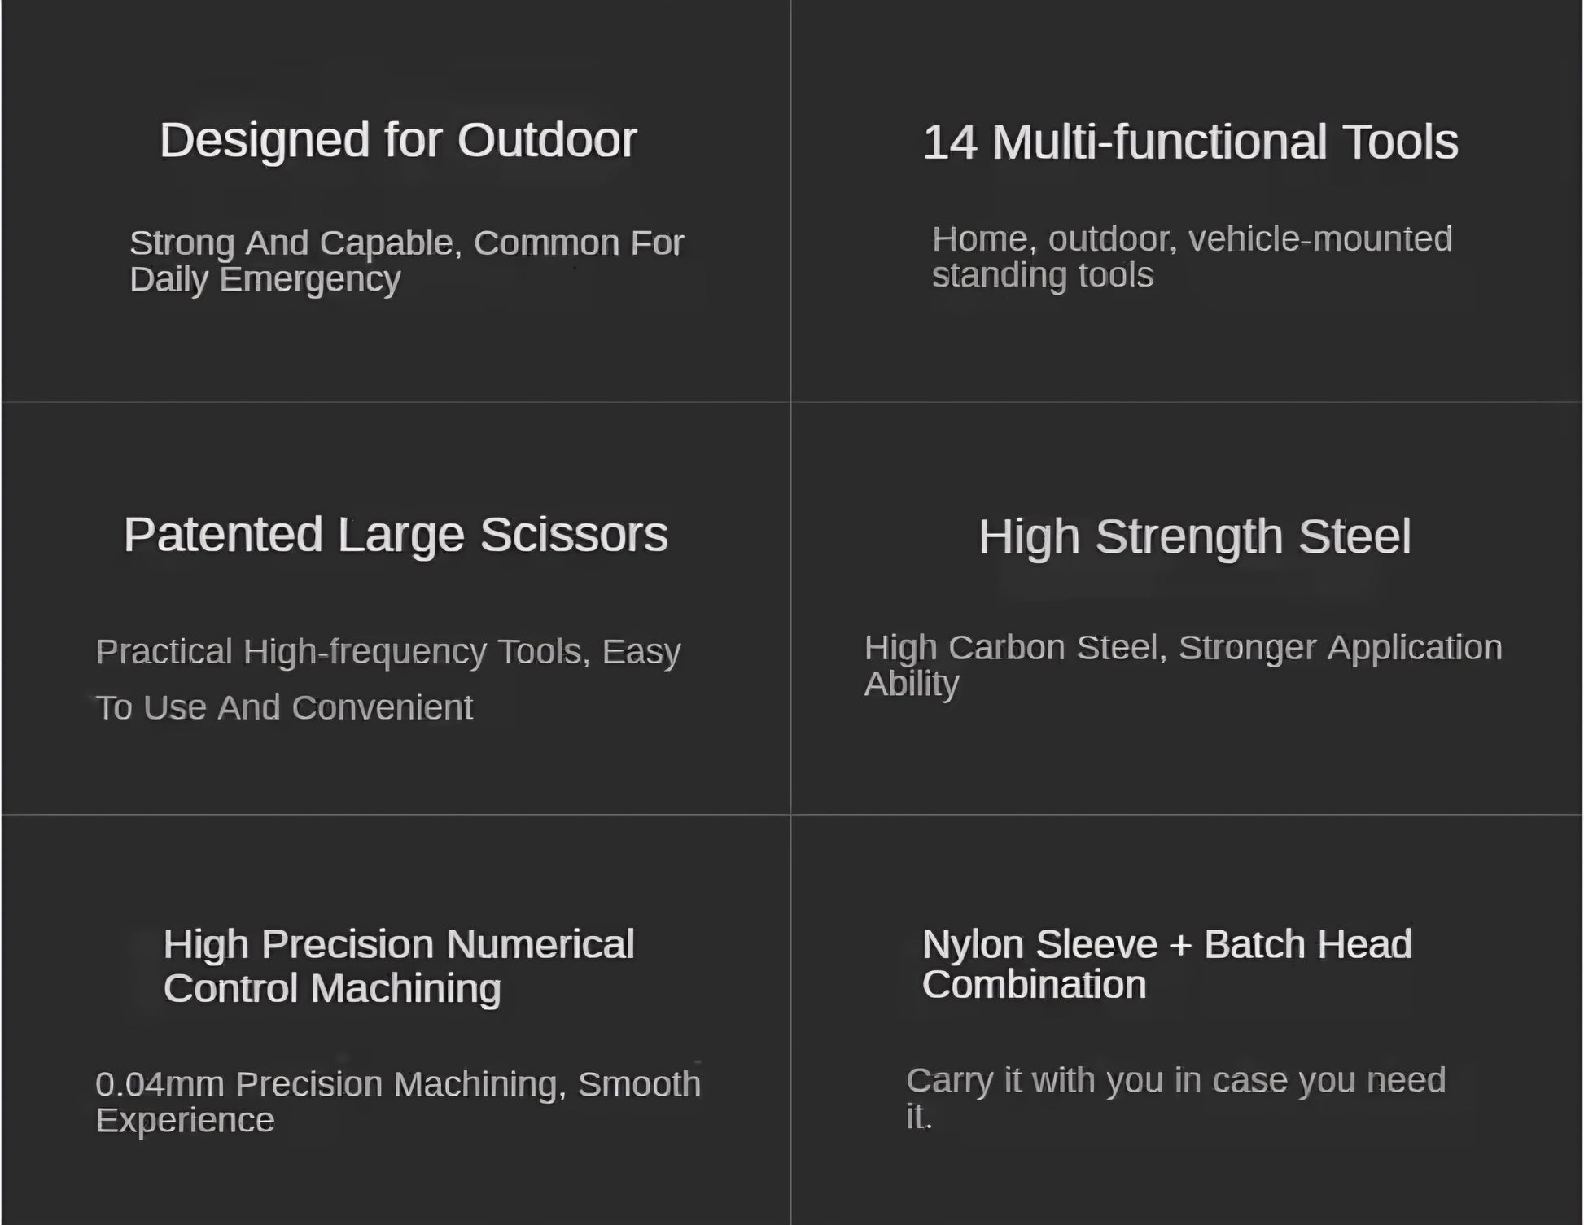The height and width of the screenshot is (1225, 1584).
Task: Select the "14 Multi-functional Tools" title
Action: click(1190, 142)
